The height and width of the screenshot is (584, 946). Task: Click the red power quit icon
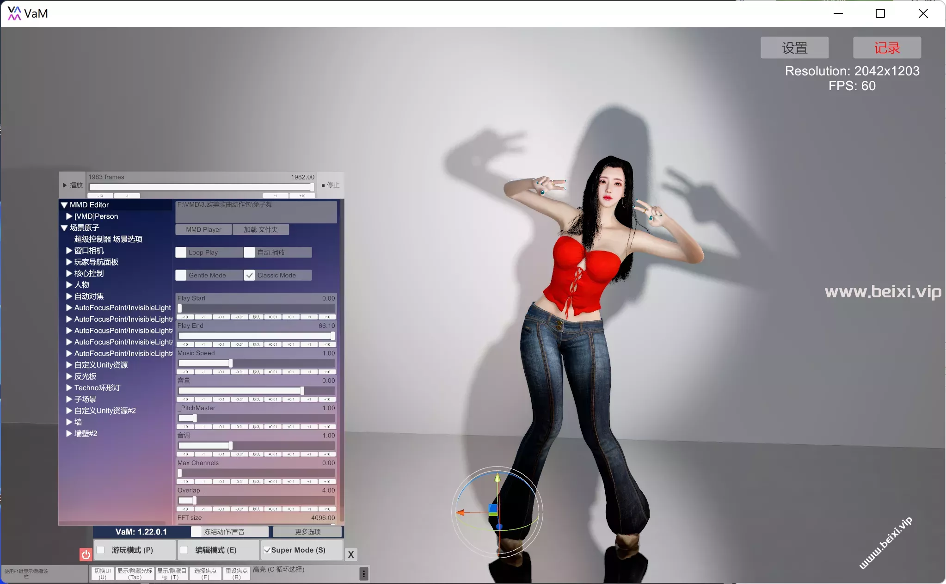[x=86, y=554]
